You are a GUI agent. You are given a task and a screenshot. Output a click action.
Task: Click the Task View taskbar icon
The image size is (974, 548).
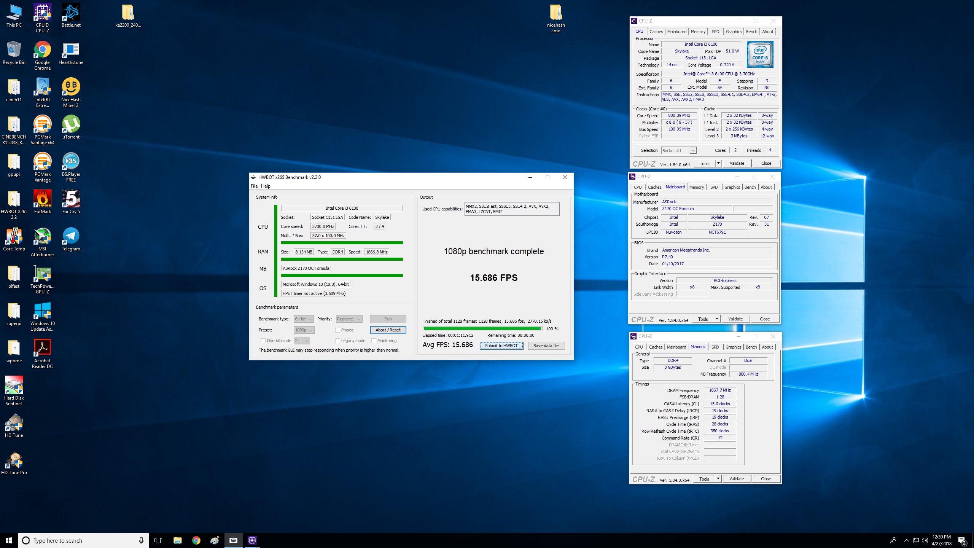(158, 540)
